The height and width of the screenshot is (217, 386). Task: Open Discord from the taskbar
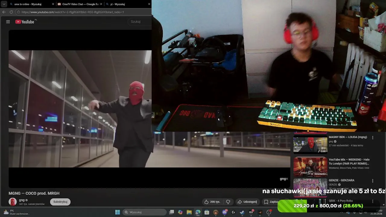(x=224, y=212)
